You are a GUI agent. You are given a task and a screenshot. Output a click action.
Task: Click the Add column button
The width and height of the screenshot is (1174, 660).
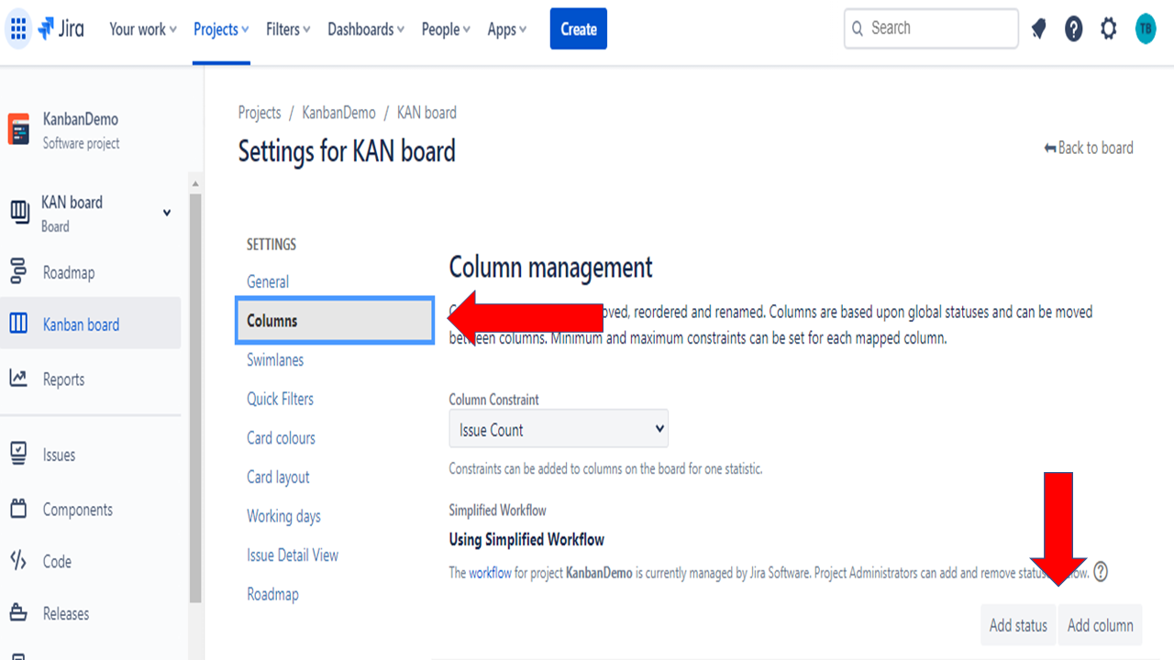pos(1100,624)
